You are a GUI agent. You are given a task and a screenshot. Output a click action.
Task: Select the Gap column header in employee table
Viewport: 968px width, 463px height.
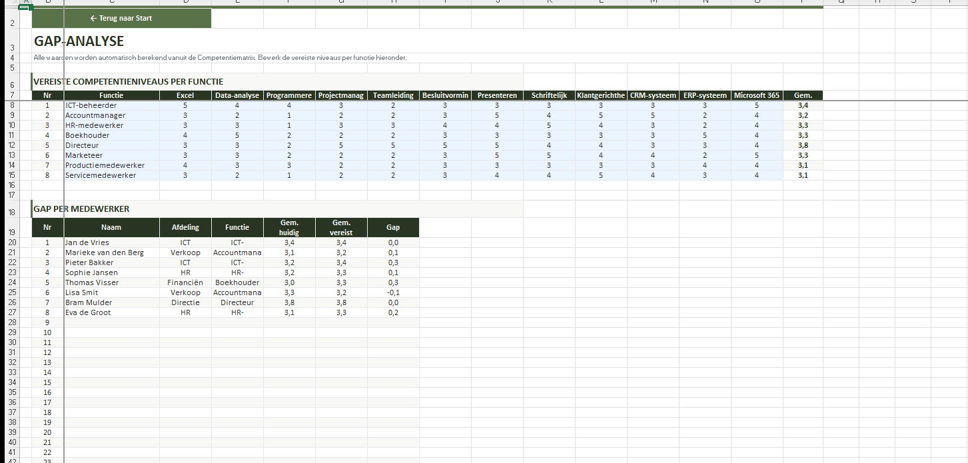pos(393,227)
